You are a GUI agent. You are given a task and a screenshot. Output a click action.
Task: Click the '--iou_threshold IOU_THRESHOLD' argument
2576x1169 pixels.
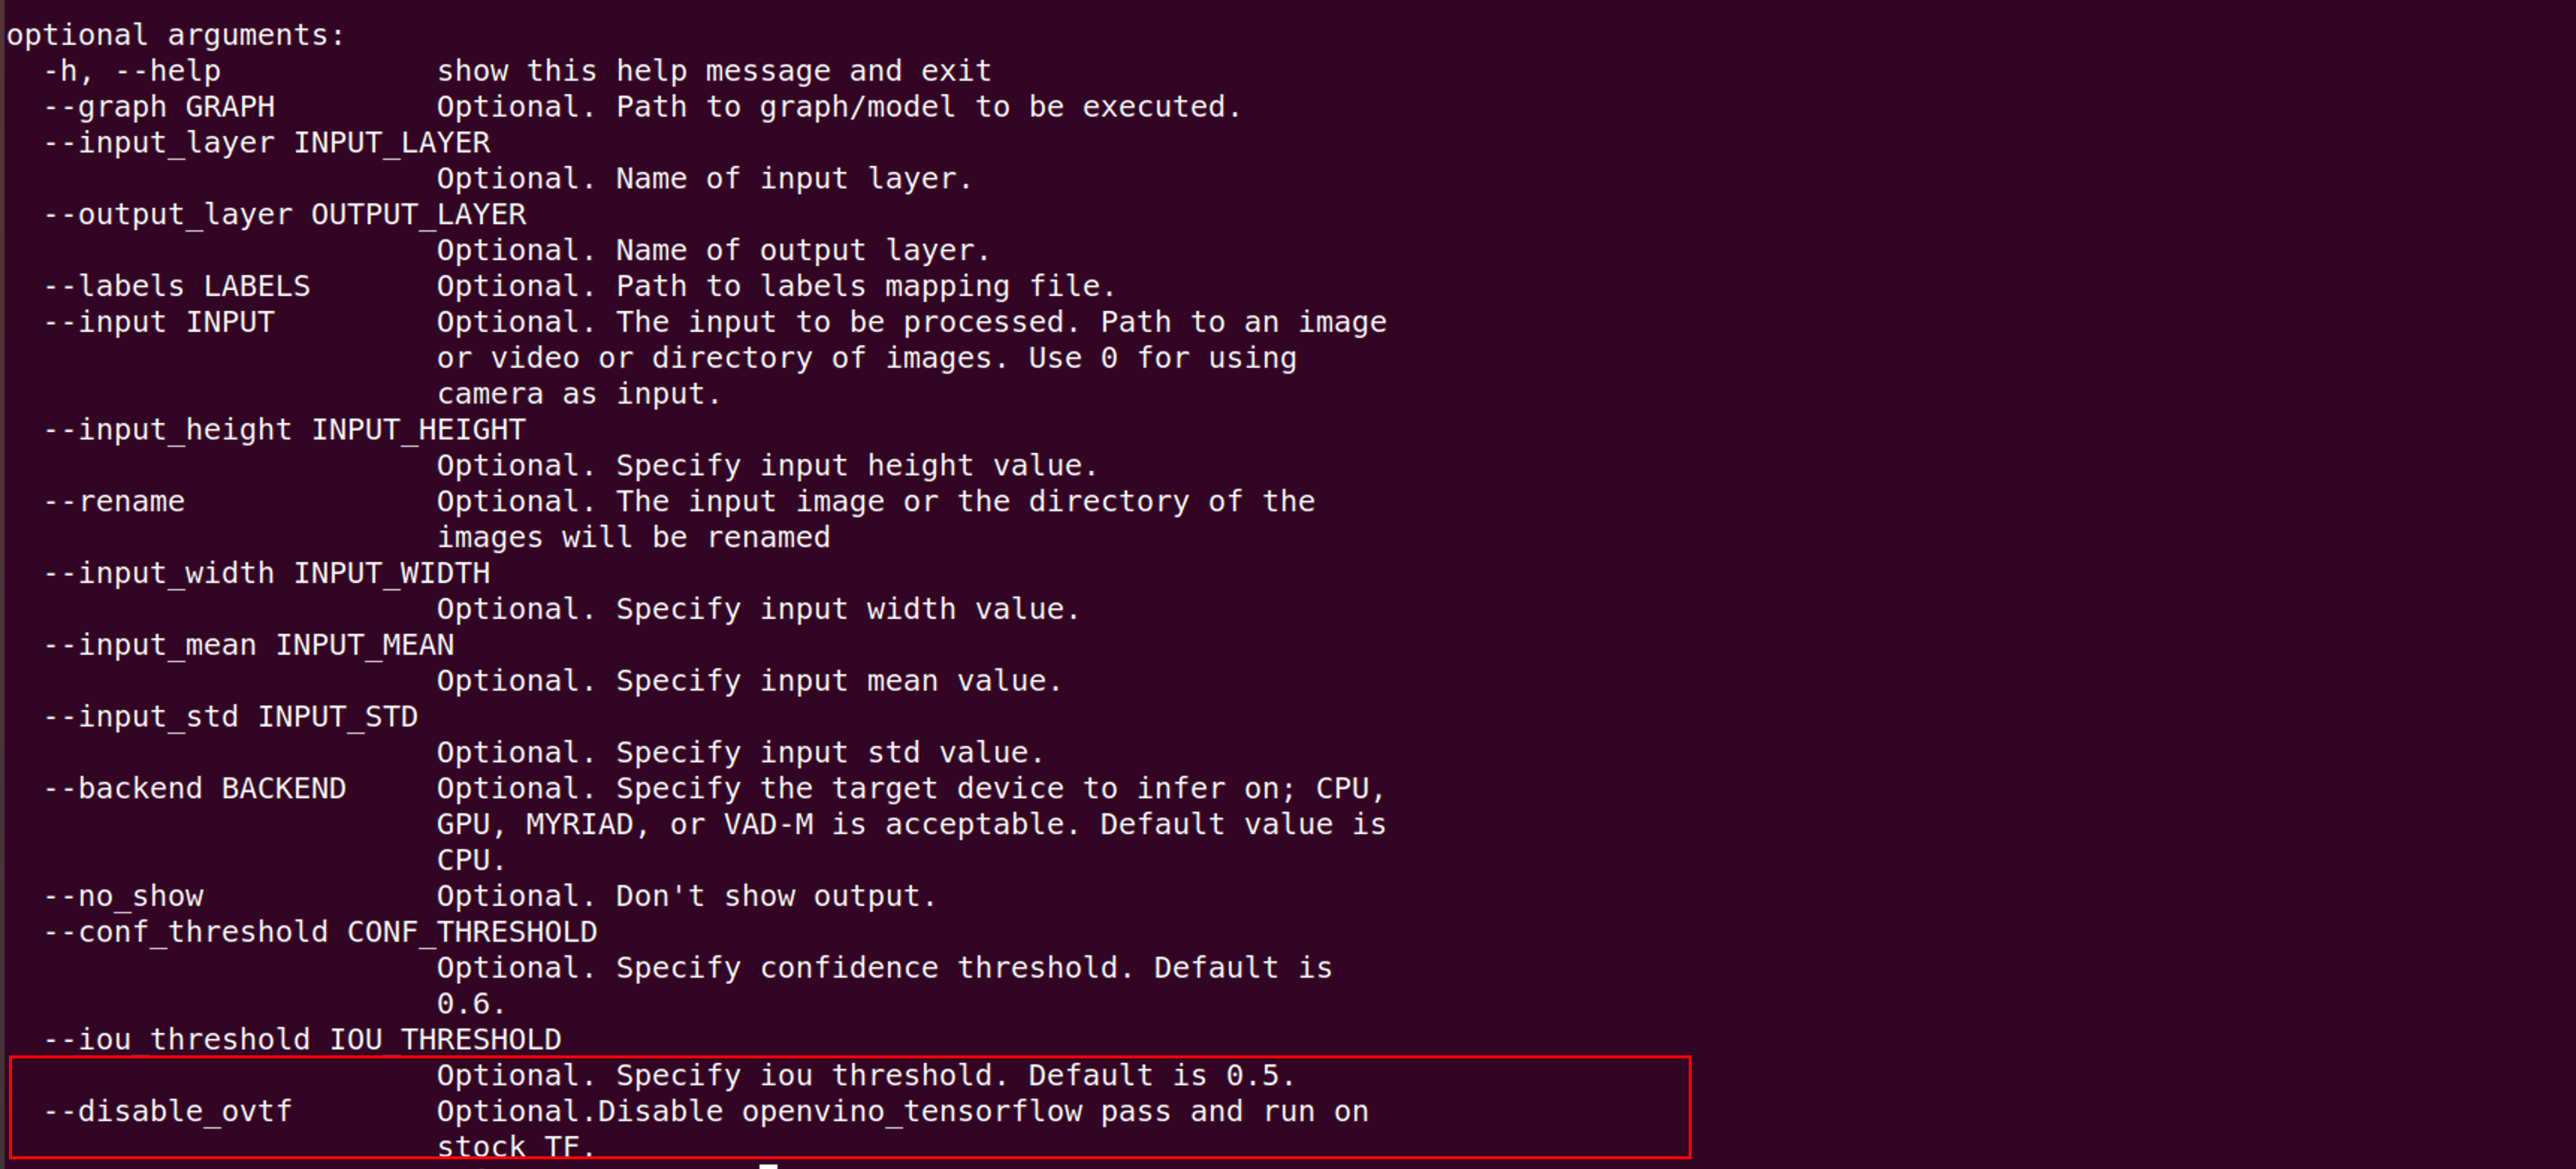(x=303, y=1040)
